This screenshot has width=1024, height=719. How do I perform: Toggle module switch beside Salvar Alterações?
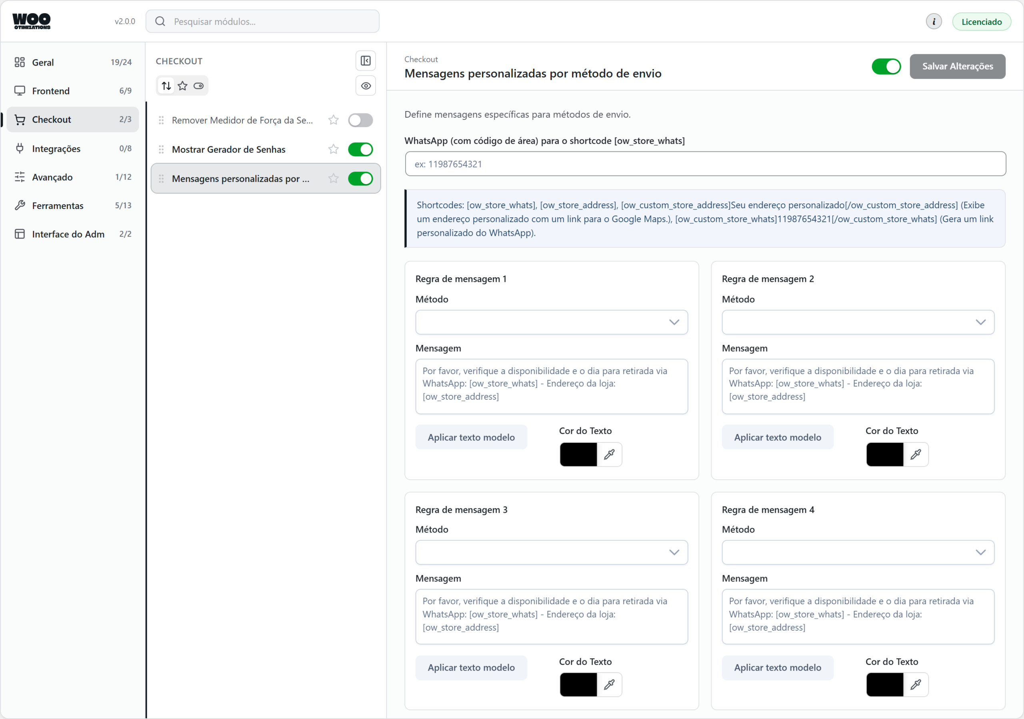pyautogui.click(x=886, y=66)
